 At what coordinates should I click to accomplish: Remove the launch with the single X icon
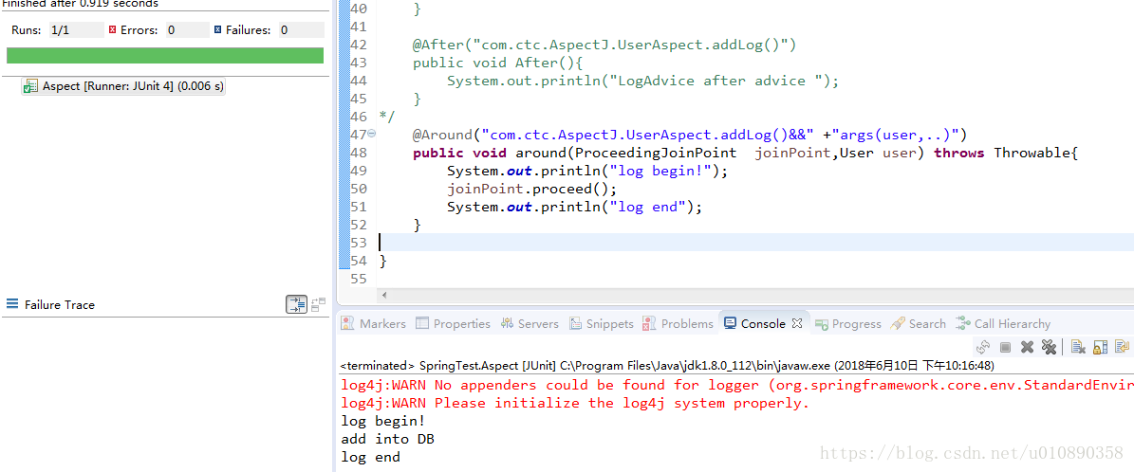pos(1026,347)
